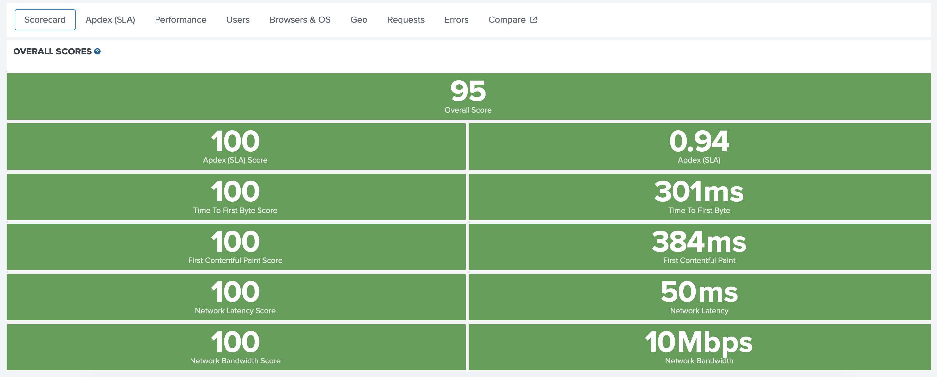Click the First Contentful Paint Score tile
Screen dimensions: 937x377
click(x=236, y=247)
